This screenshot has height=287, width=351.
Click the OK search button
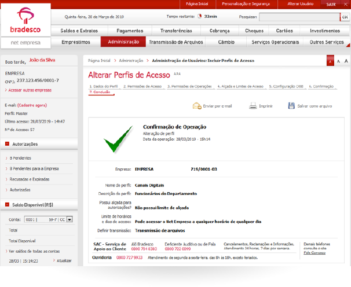point(345,17)
